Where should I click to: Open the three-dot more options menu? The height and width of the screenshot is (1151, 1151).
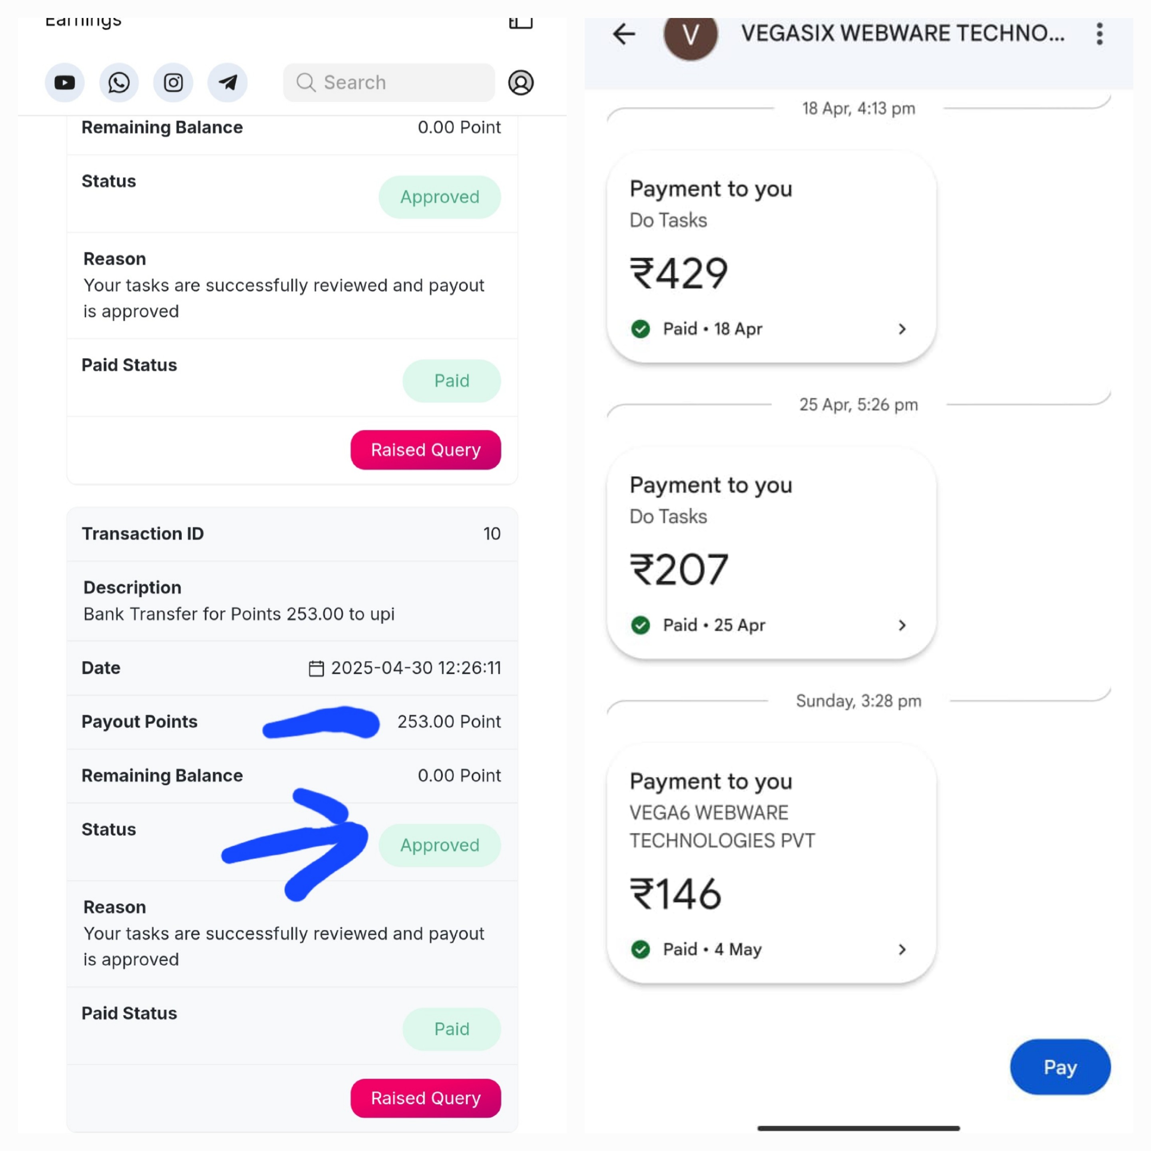(1100, 34)
